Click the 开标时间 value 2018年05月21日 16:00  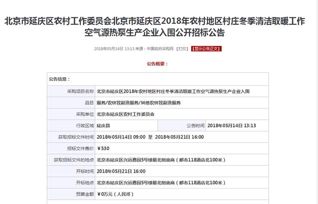point(121,171)
